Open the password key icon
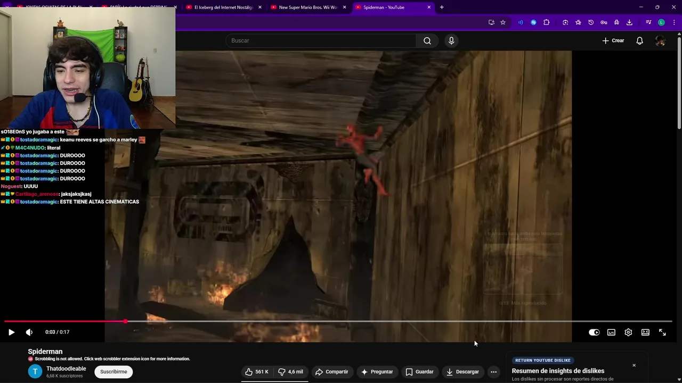This screenshot has width=682, height=383. [x=604, y=22]
